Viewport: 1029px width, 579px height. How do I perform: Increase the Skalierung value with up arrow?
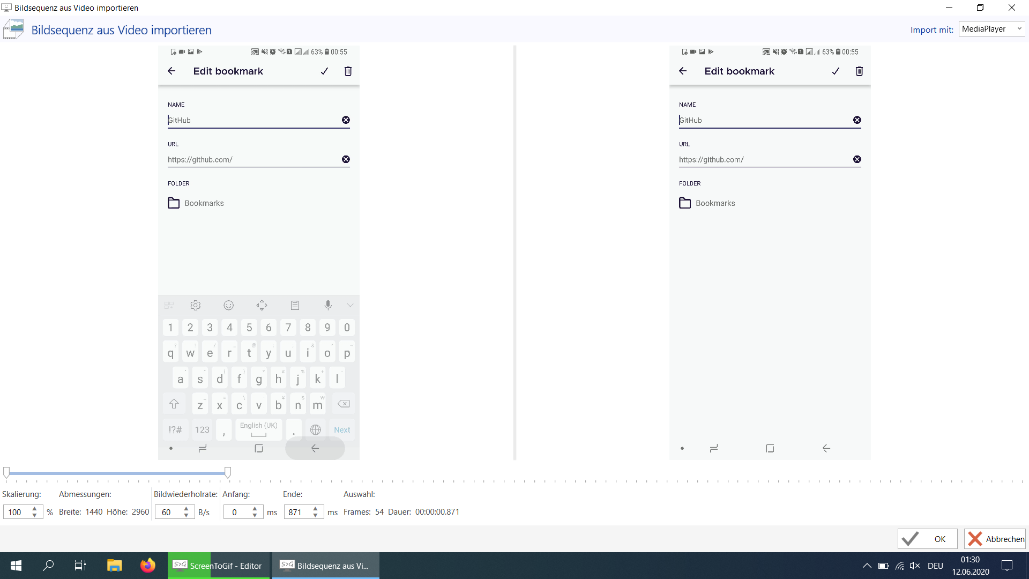tap(35, 508)
